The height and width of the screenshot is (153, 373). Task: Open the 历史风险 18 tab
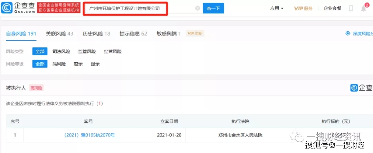[x=96, y=33]
